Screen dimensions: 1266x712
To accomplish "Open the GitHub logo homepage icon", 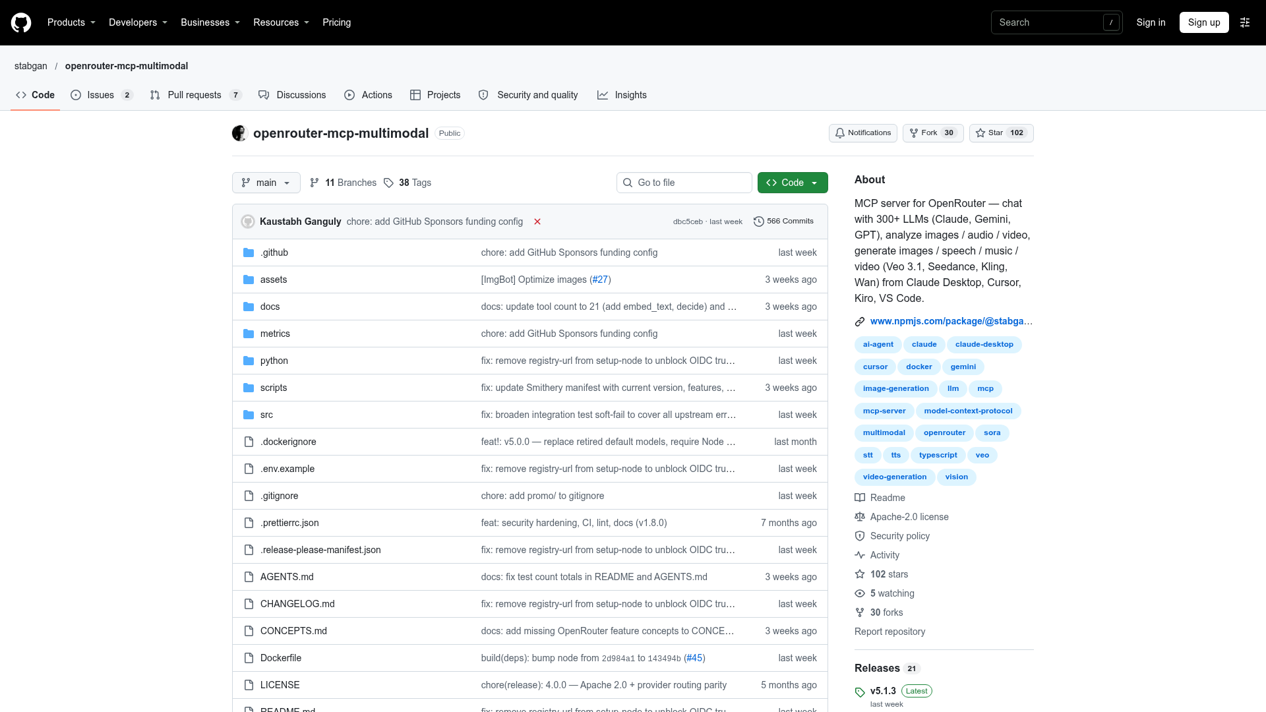I will 21,22.
